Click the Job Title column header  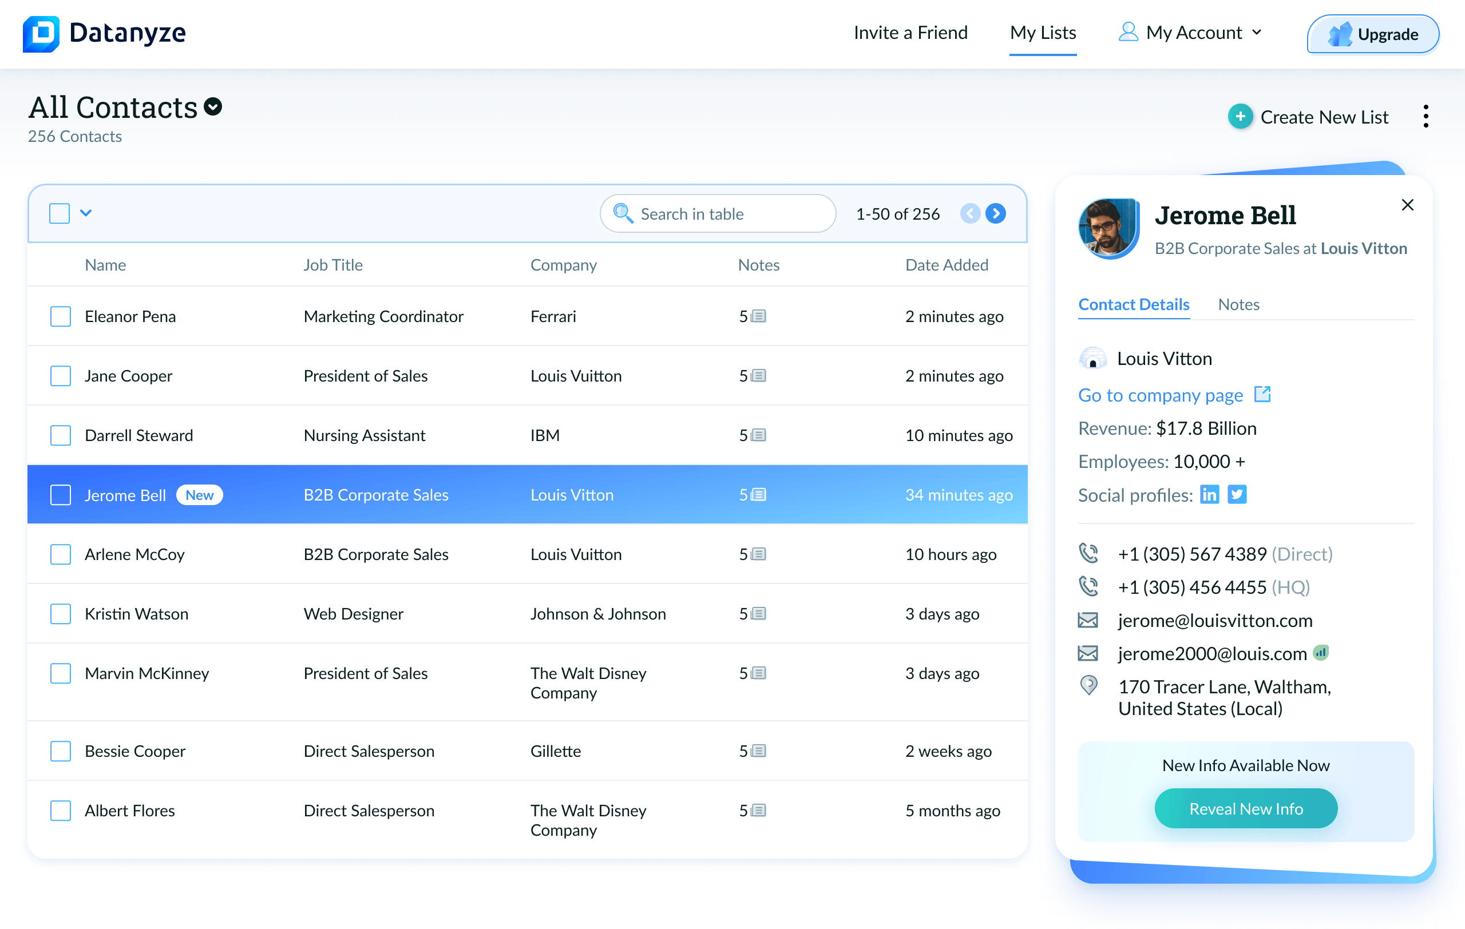(x=333, y=265)
